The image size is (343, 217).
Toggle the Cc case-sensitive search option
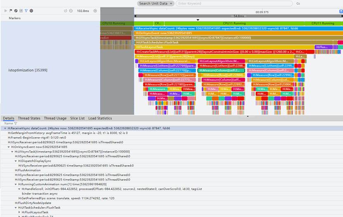(x=298, y=4)
